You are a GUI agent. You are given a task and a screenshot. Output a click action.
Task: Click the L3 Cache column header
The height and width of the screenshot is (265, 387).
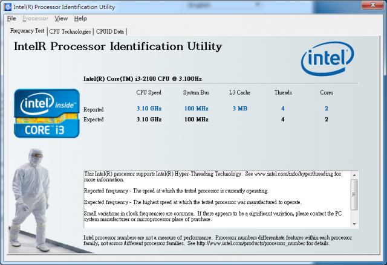click(x=239, y=92)
